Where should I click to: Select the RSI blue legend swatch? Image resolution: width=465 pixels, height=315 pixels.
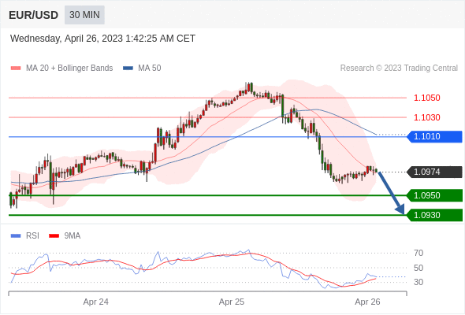click(16, 236)
